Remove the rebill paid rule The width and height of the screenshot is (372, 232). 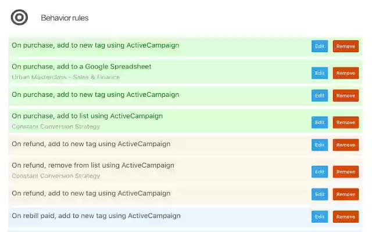345,217
